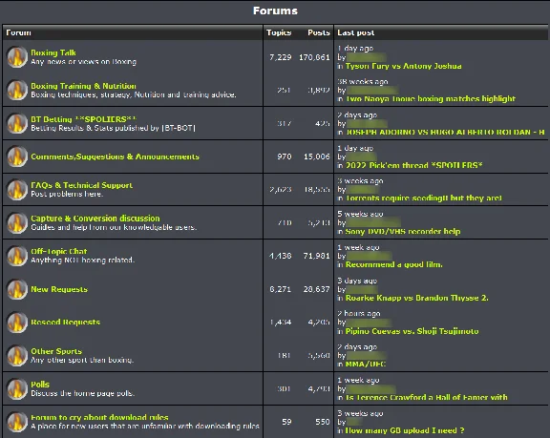Open the 2022 Pick'em thread

click(x=413, y=165)
